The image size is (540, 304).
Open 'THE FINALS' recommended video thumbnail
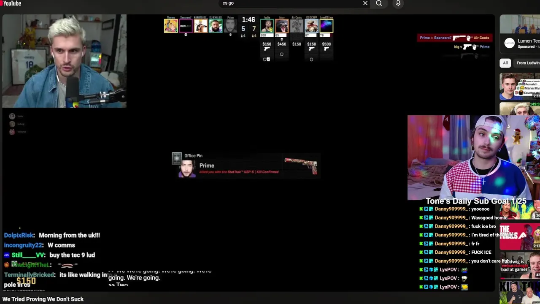point(520,236)
